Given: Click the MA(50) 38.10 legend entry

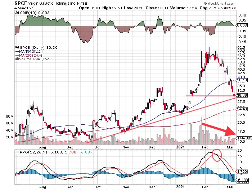Looking at the screenshot, I should [28, 52].
